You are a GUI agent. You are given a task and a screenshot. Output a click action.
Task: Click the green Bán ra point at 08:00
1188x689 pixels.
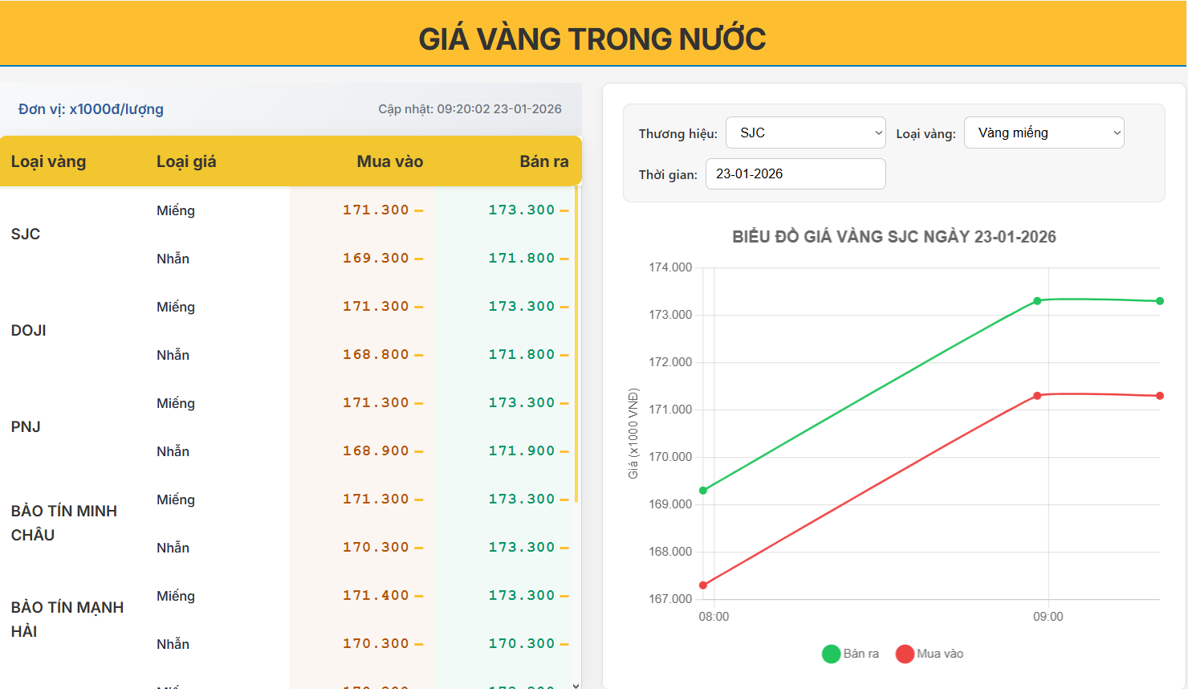pyautogui.click(x=703, y=491)
